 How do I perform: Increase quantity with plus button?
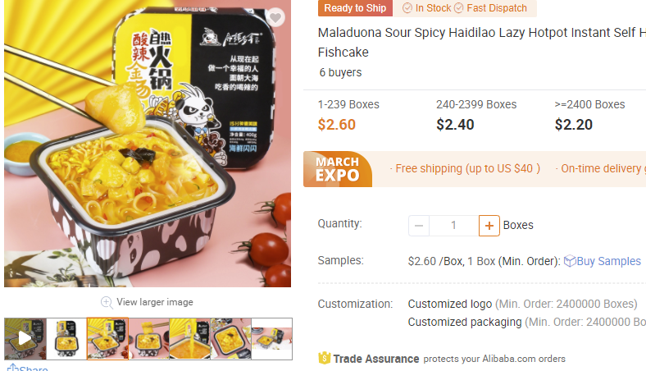pyautogui.click(x=489, y=226)
